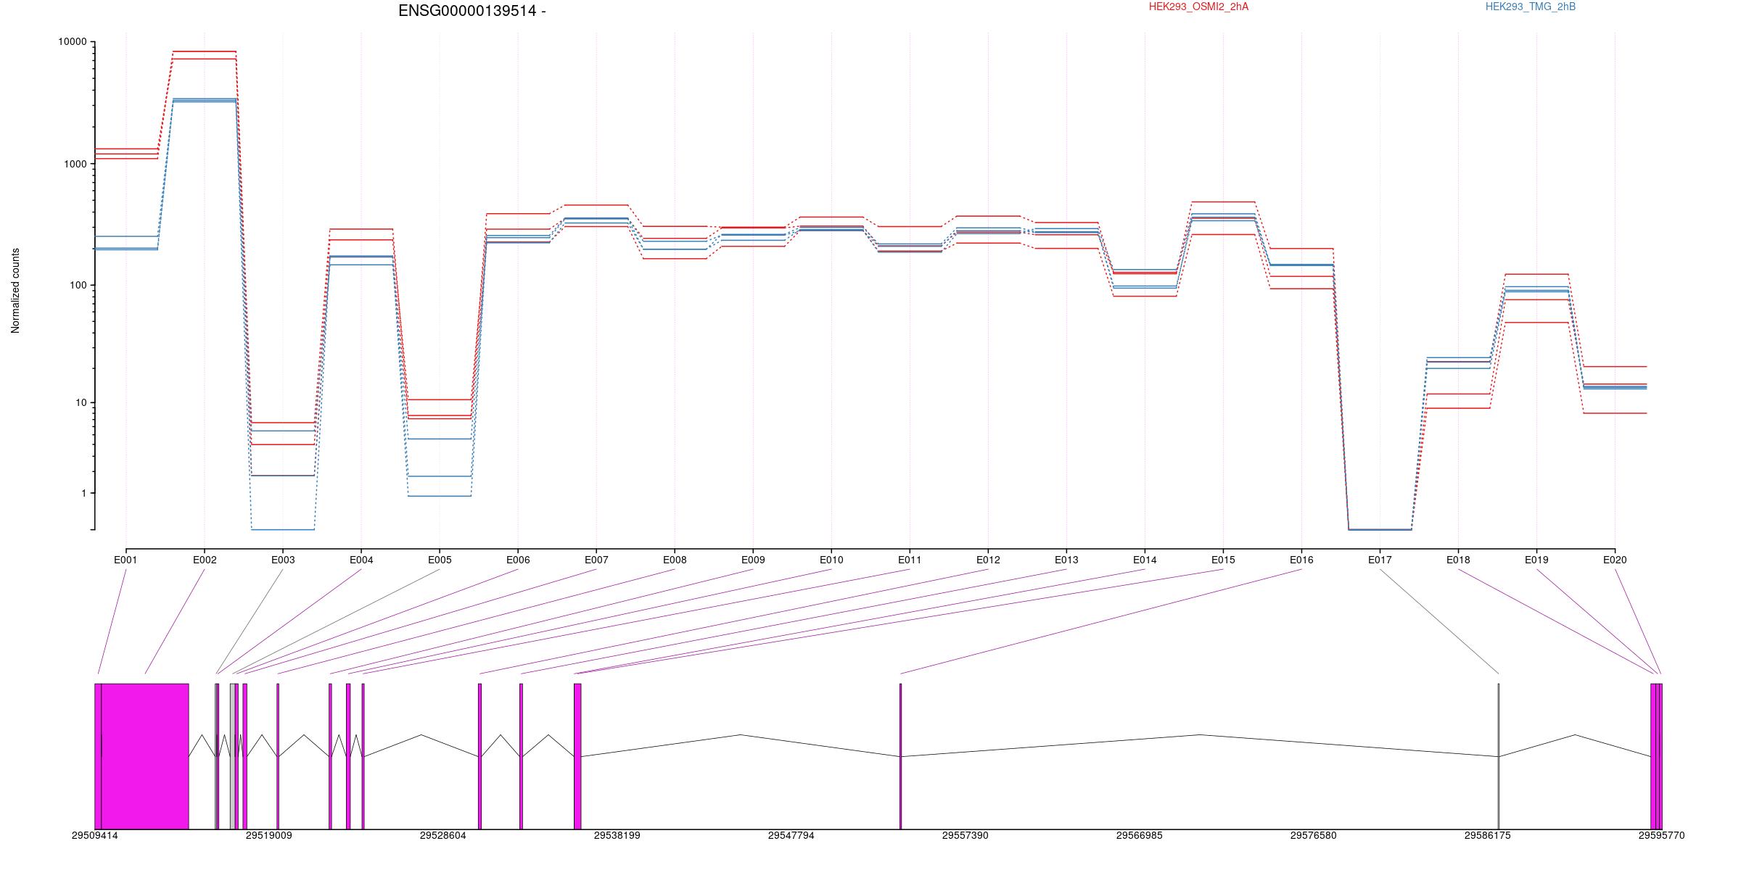The width and height of the screenshot is (1741, 870).
Task: Click genomic coordinate 29557390
Action: (x=966, y=835)
